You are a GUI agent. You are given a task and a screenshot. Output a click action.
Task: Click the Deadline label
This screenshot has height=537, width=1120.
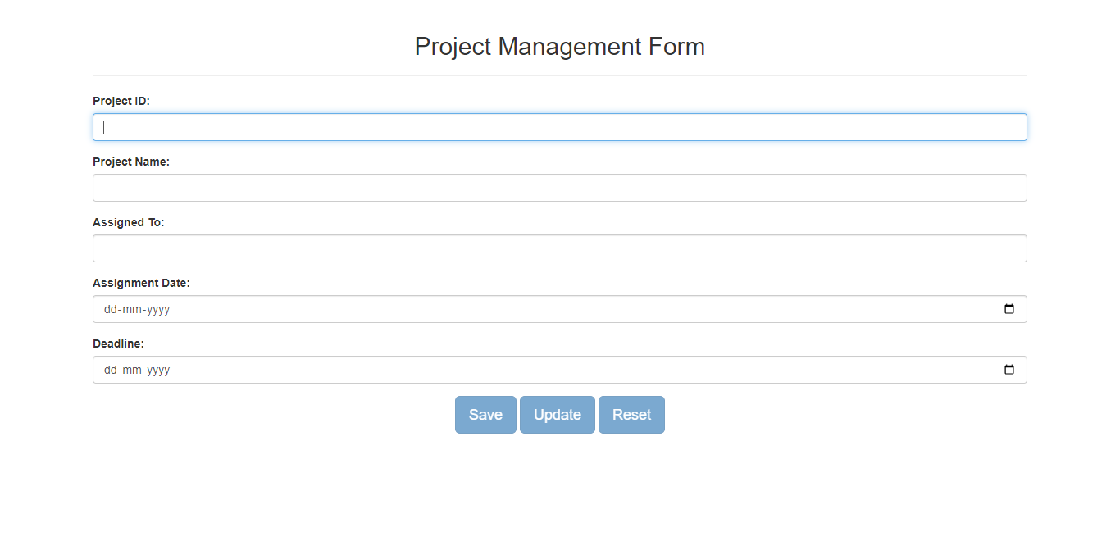tap(118, 344)
